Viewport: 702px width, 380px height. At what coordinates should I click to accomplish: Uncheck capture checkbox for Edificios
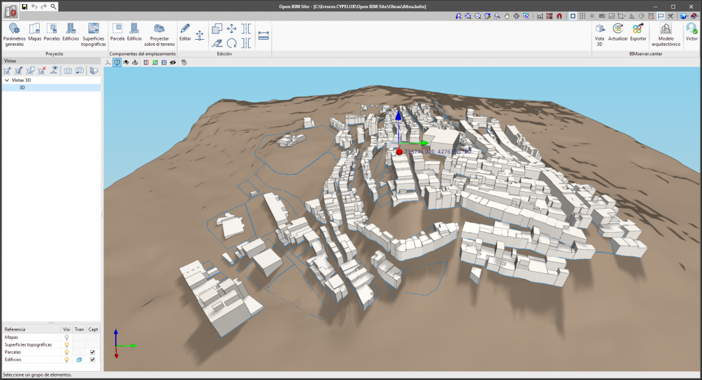(x=93, y=359)
